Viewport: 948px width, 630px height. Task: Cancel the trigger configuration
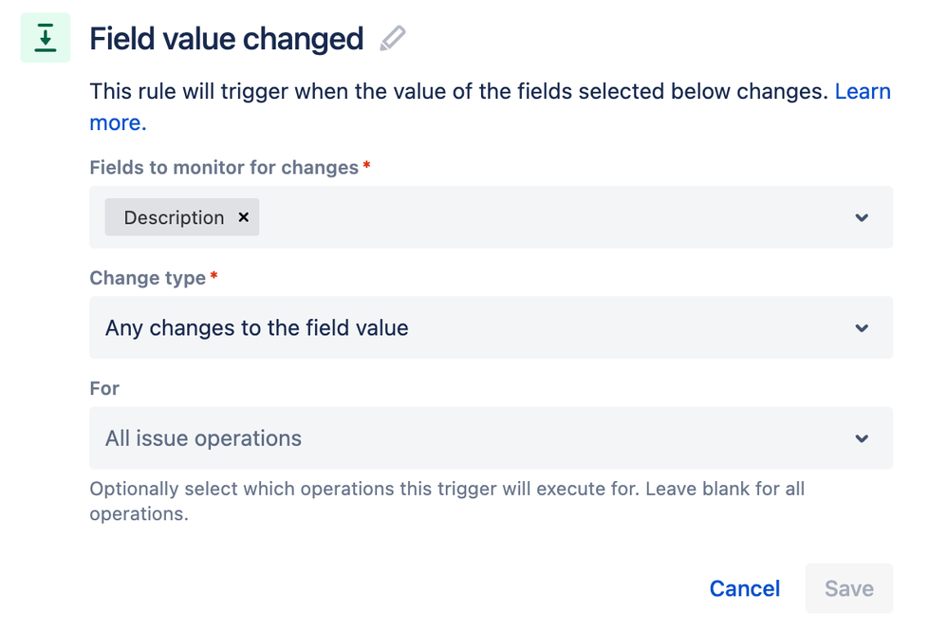[x=745, y=588]
